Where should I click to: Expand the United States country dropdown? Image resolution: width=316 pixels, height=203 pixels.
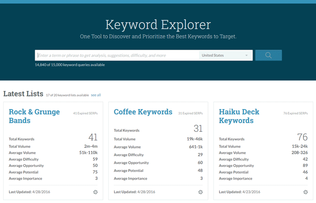[225, 55]
